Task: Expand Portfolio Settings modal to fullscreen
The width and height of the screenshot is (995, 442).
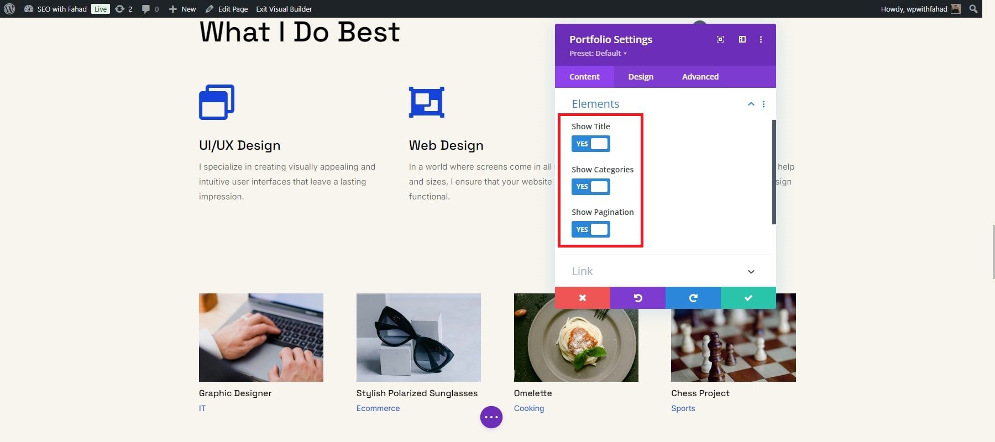Action: click(x=720, y=39)
